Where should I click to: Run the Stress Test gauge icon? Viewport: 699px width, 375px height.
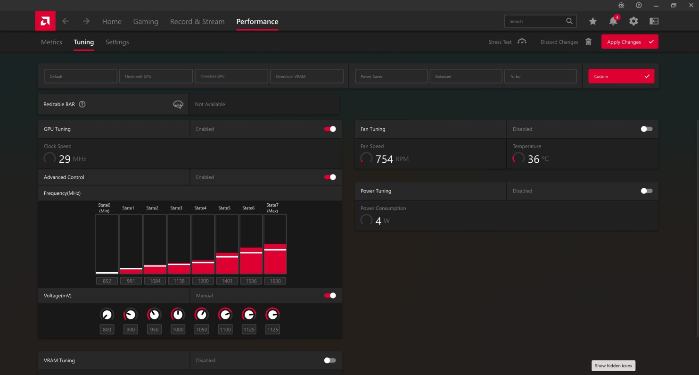click(522, 42)
